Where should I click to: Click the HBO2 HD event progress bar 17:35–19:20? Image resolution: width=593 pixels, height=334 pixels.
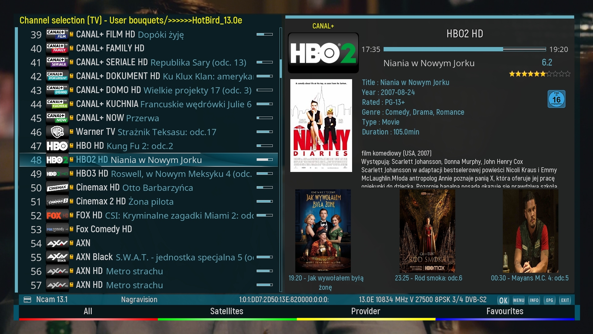465,49
